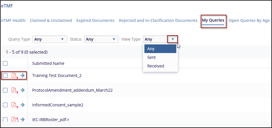Click PDF query icon for InformedConsent_sample2
The image size is (272, 128).
[14, 105]
